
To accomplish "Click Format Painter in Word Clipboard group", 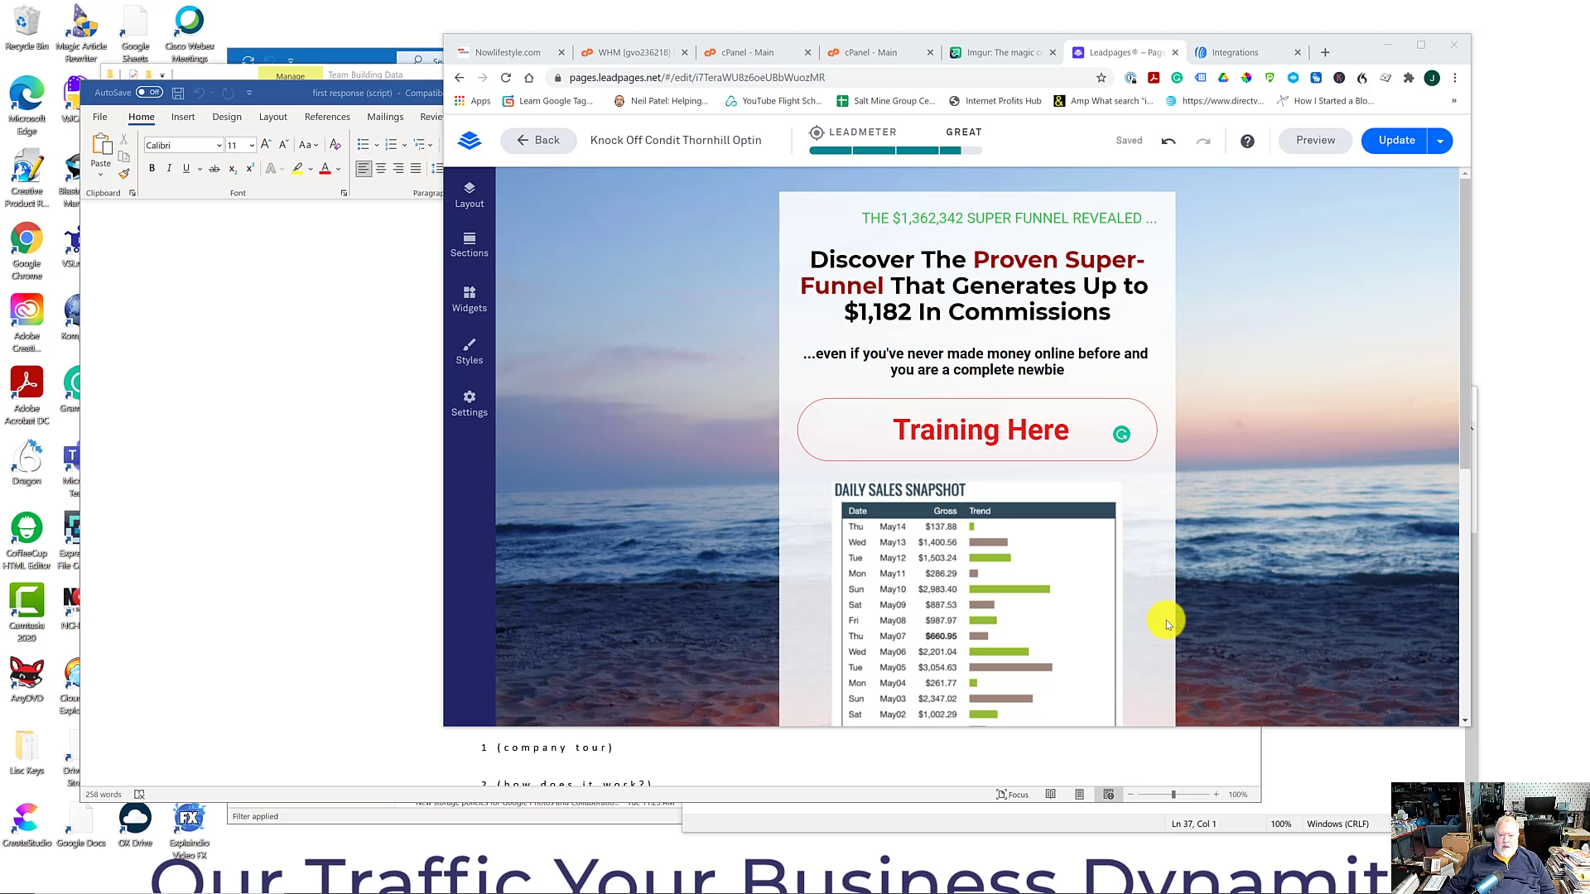I will (123, 173).
